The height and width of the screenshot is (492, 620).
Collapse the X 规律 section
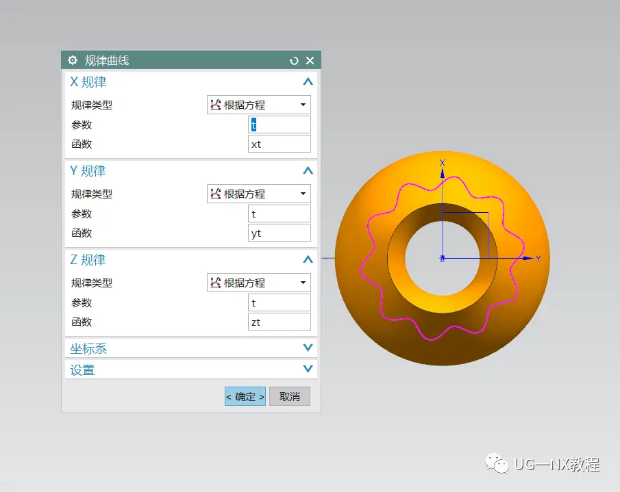pyautogui.click(x=308, y=81)
